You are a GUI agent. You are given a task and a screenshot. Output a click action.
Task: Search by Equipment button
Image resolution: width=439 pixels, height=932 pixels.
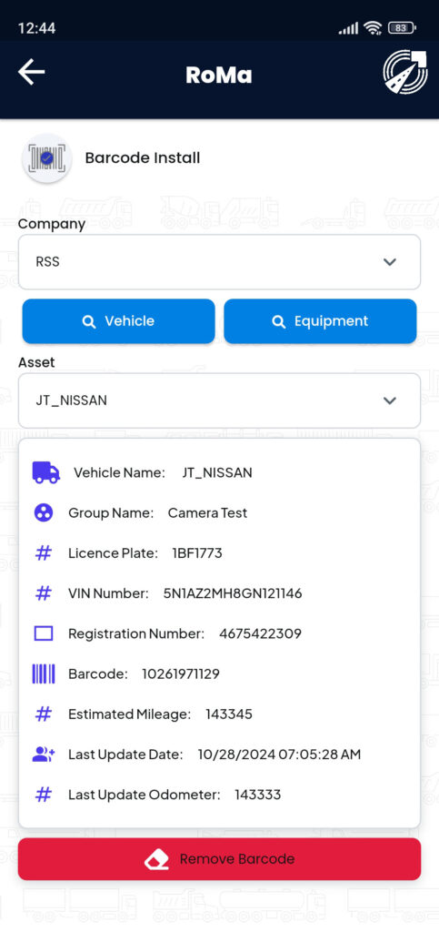point(320,321)
